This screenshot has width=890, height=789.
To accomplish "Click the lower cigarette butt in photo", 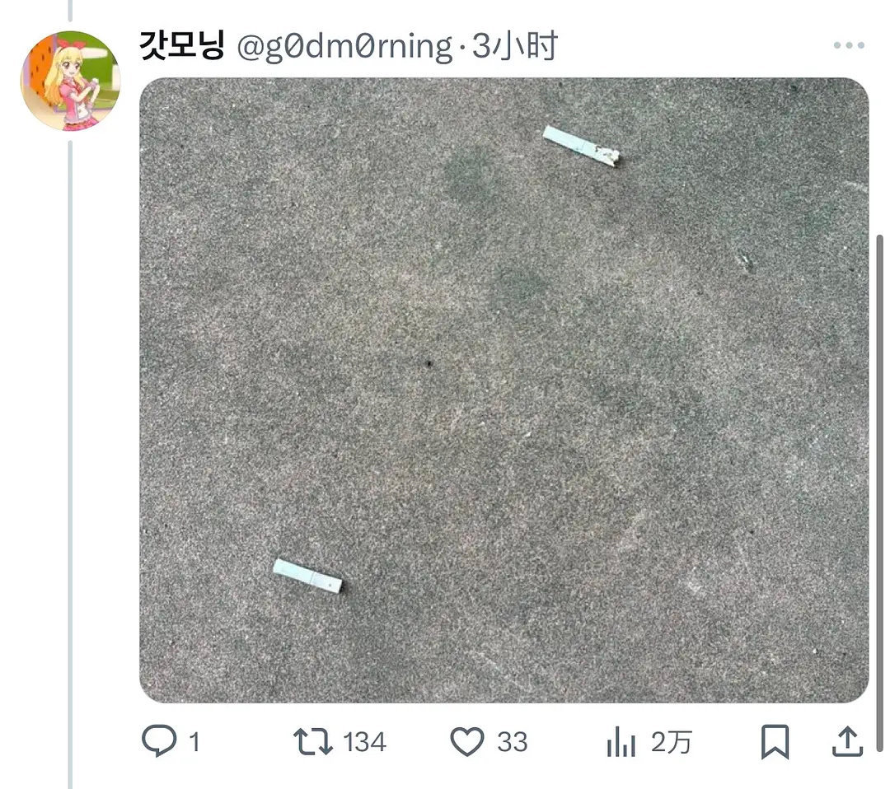I will tap(307, 576).
